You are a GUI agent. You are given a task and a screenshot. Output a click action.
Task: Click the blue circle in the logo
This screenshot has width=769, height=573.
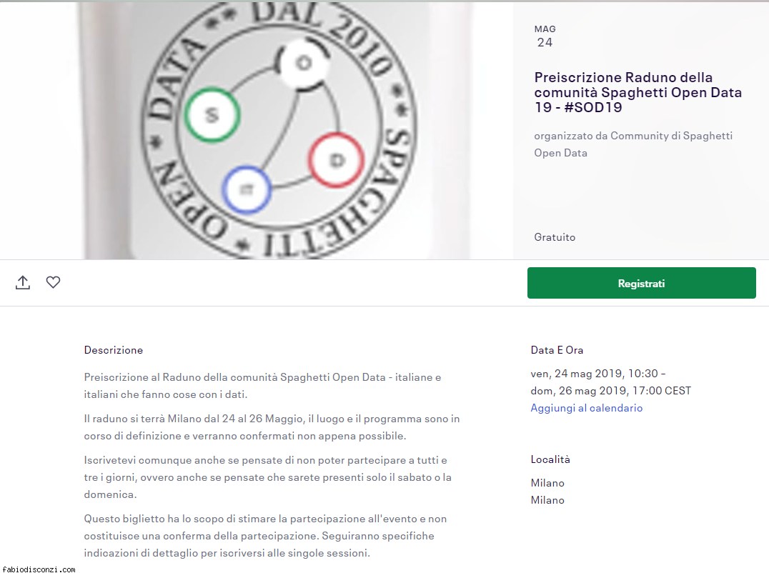click(x=246, y=190)
